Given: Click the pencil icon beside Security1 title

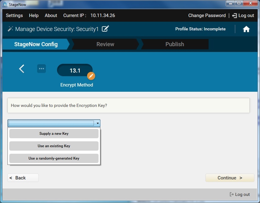Looking at the screenshot, I should (x=105, y=29).
